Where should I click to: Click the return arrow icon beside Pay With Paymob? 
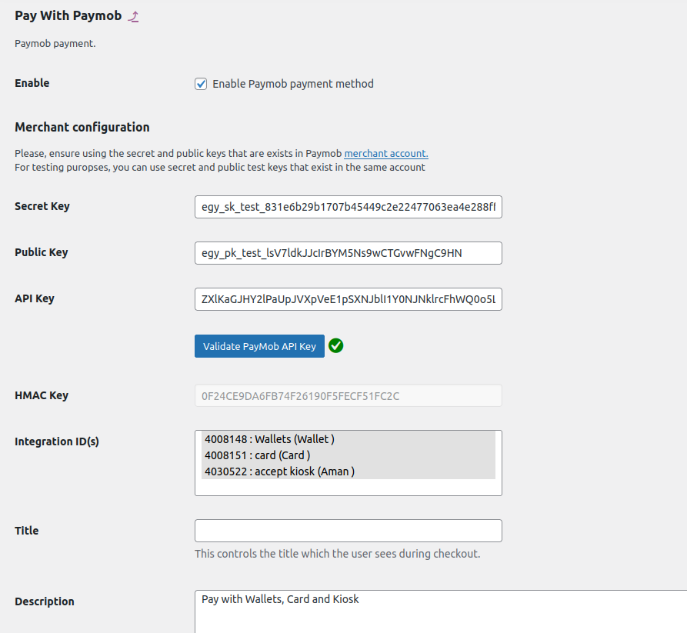[x=133, y=17]
